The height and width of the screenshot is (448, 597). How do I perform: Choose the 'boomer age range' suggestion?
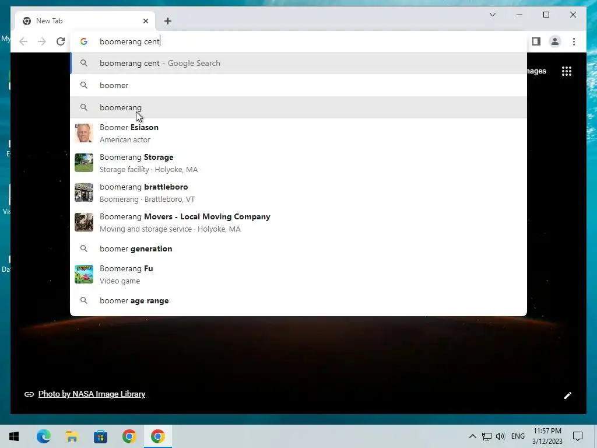(298, 300)
